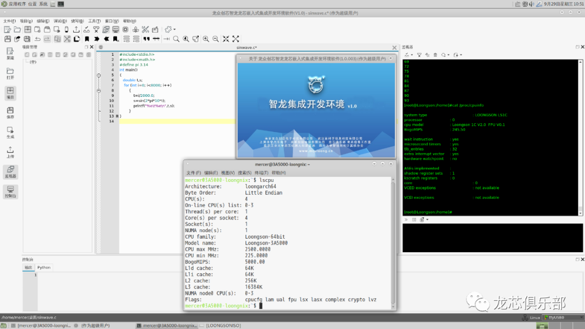
Task: Toggle the 监视器 (Monitor) panel sidebar button
Action: [x=10, y=172]
